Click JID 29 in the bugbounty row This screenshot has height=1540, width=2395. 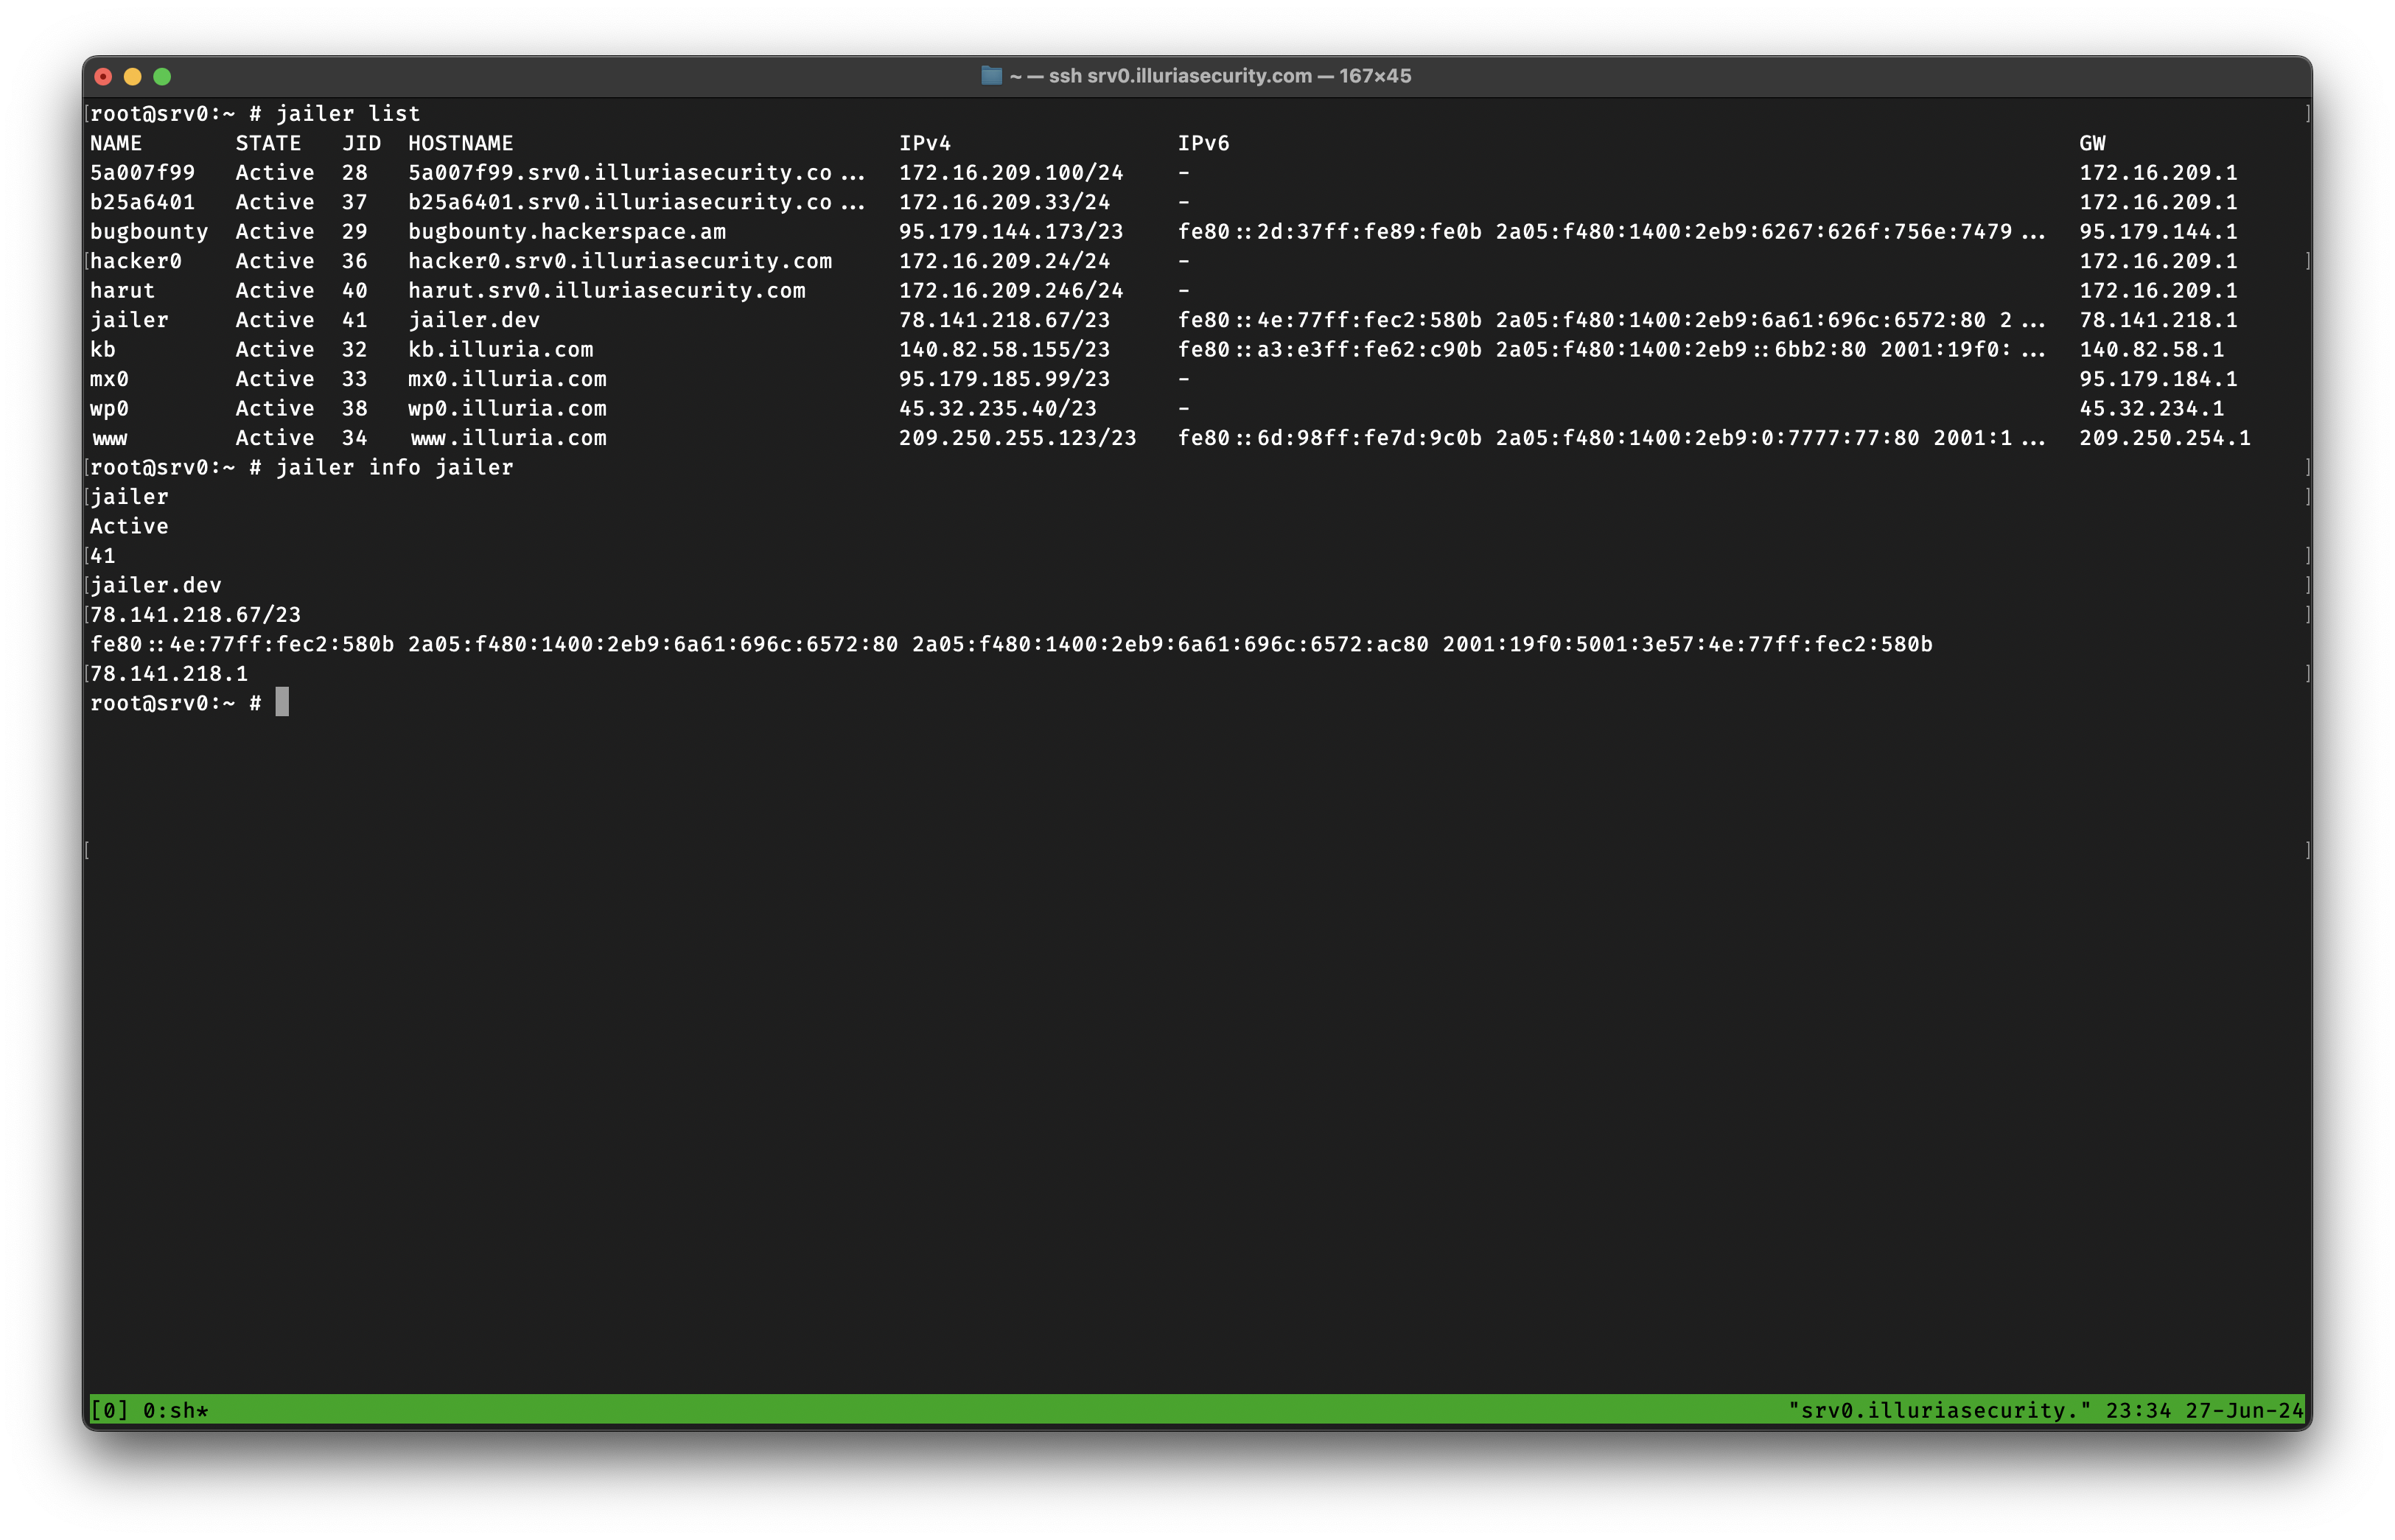(354, 232)
